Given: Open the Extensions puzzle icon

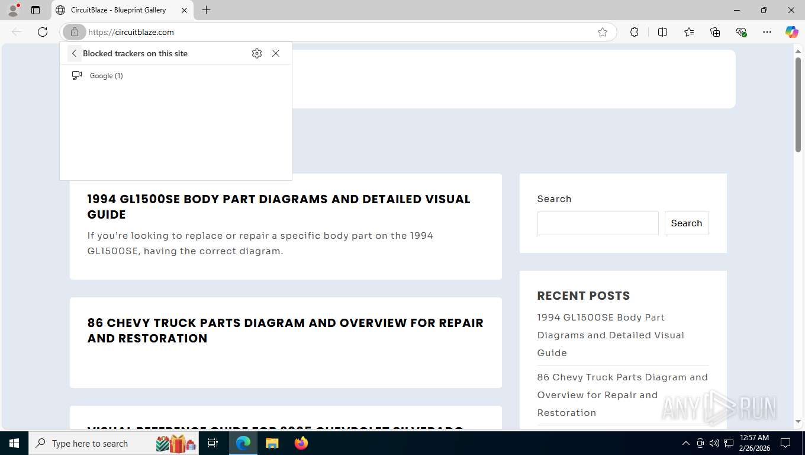Looking at the screenshot, I should [634, 32].
